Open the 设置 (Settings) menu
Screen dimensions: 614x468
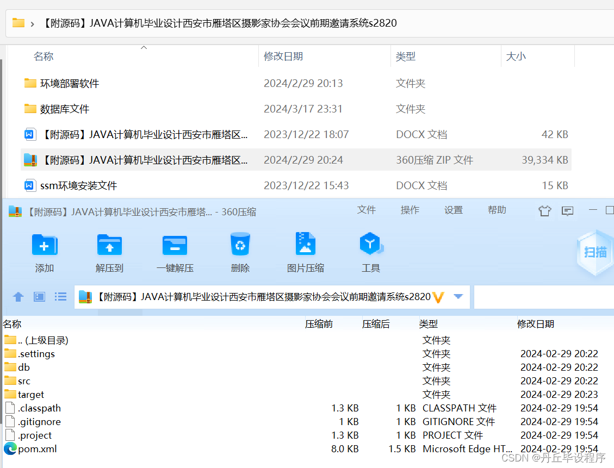[x=453, y=210]
